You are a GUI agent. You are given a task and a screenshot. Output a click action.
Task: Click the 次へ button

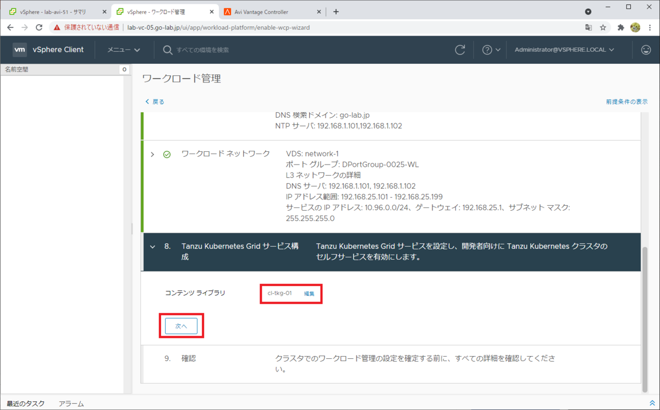tap(182, 325)
